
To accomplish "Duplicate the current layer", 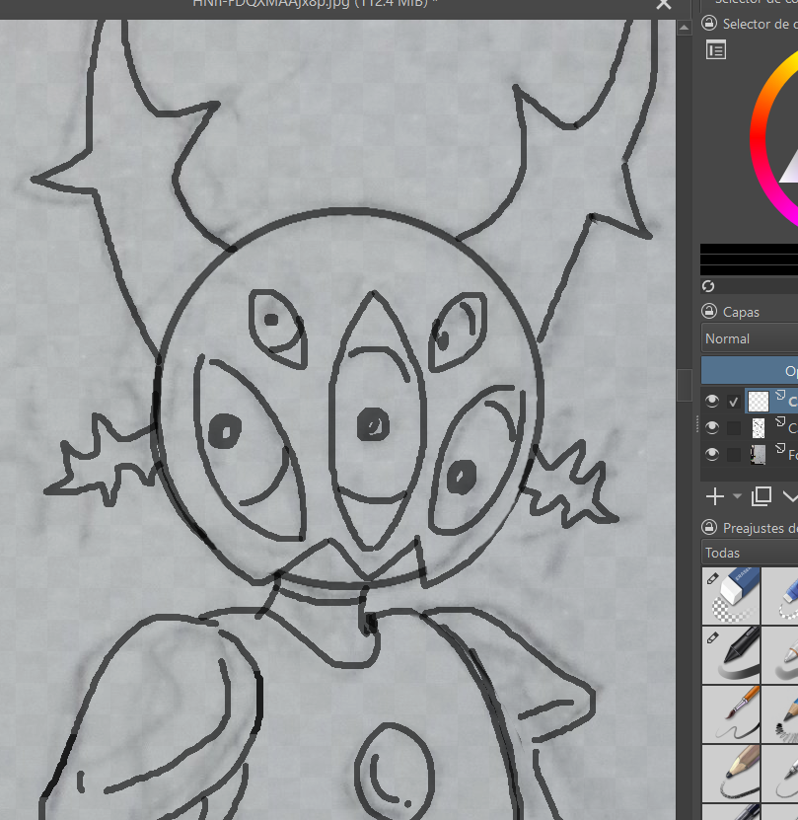I will pyautogui.click(x=762, y=496).
